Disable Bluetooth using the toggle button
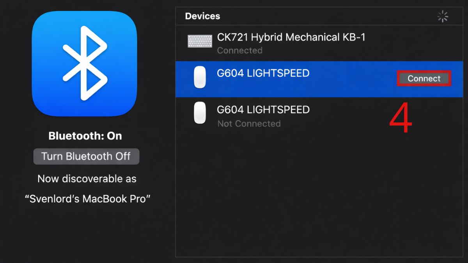 86,156
